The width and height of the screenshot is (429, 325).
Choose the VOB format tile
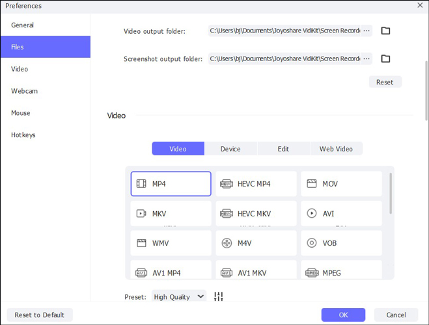tap(341, 243)
